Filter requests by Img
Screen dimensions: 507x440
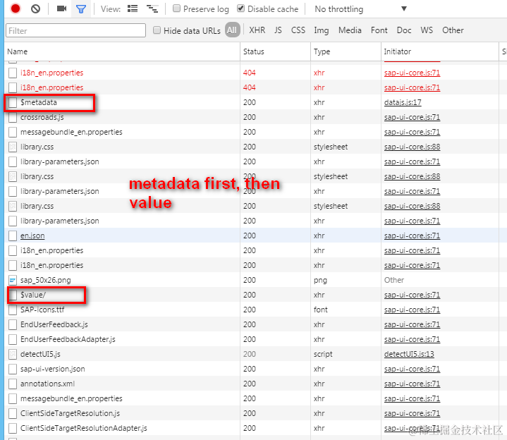tap(322, 30)
